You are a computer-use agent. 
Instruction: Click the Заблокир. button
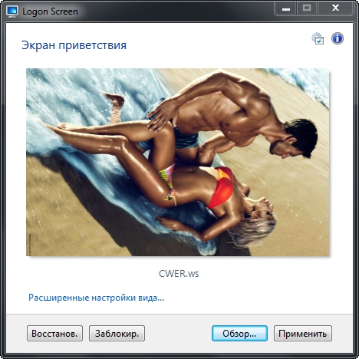(117, 334)
